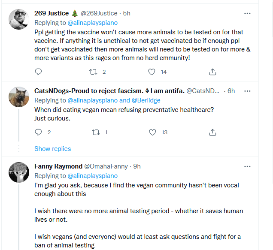Expand Show replies under CatsNDogs tweet
273x250 pixels.
(x=52, y=149)
